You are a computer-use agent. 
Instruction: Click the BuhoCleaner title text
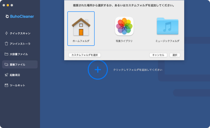point(22,16)
